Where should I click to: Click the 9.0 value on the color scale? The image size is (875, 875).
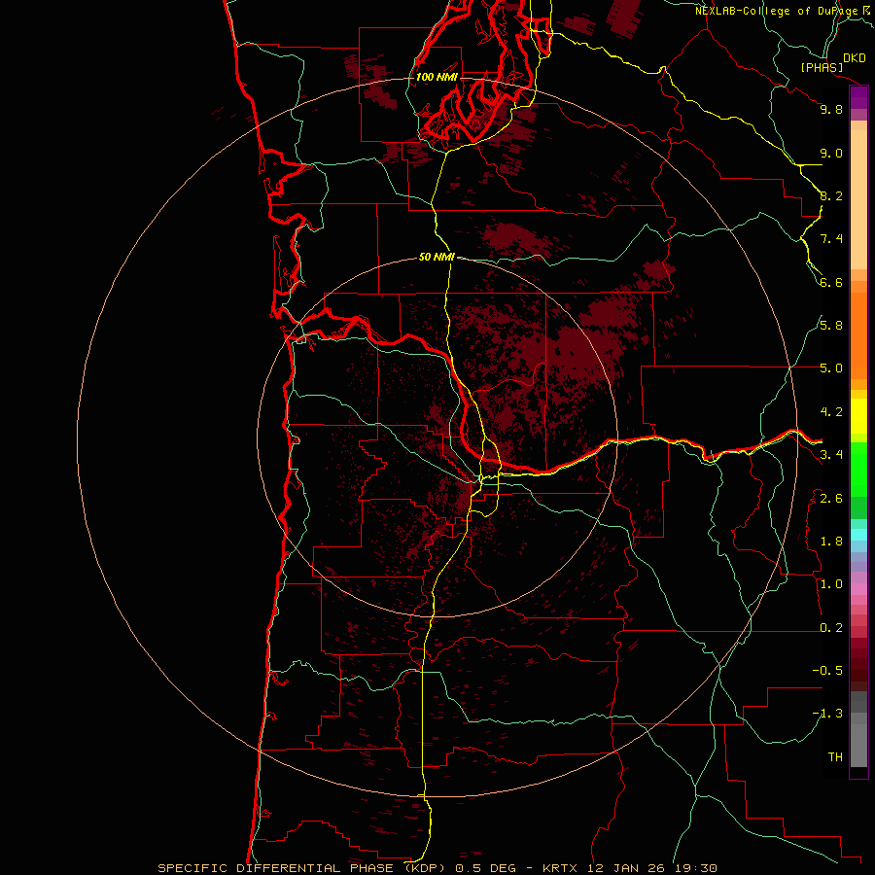click(x=831, y=153)
